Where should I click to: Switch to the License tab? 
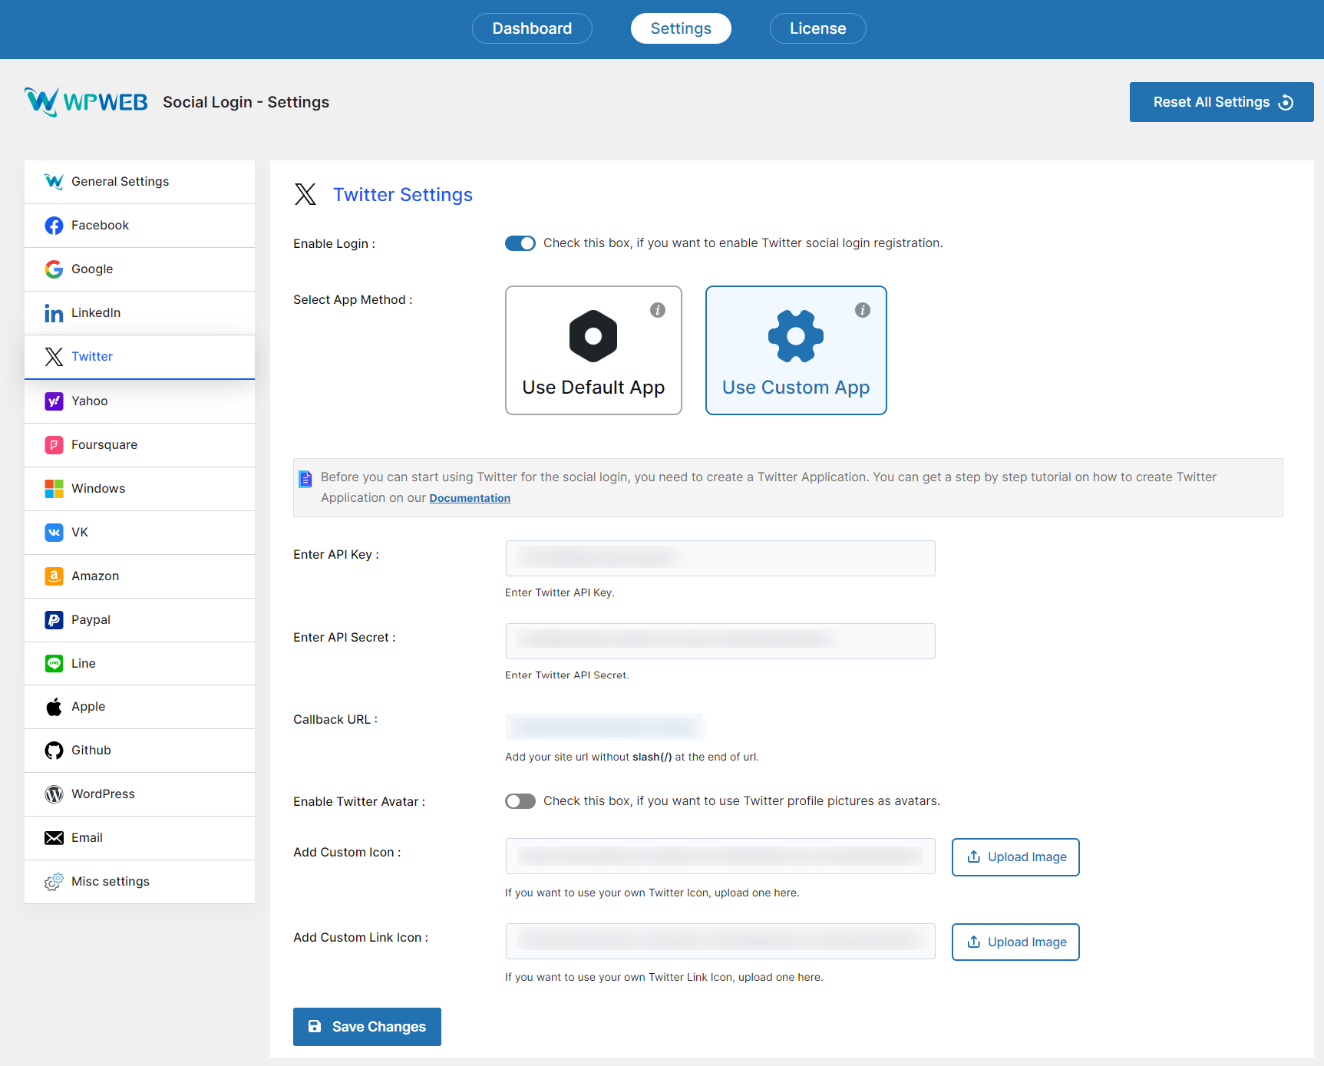[x=817, y=28]
